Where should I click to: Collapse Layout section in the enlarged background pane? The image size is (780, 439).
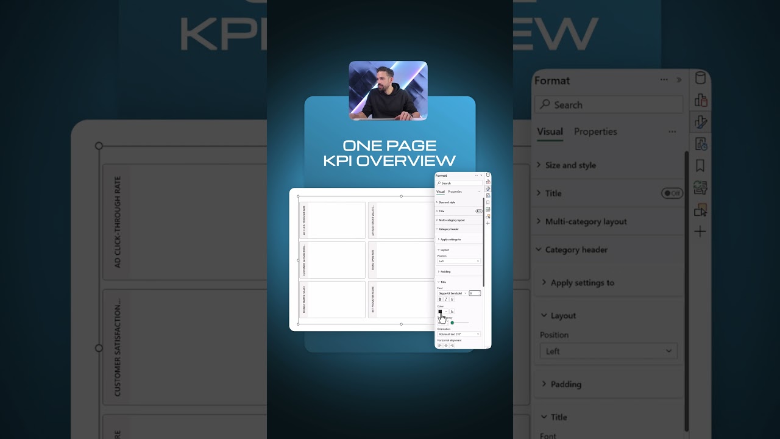coord(608,316)
